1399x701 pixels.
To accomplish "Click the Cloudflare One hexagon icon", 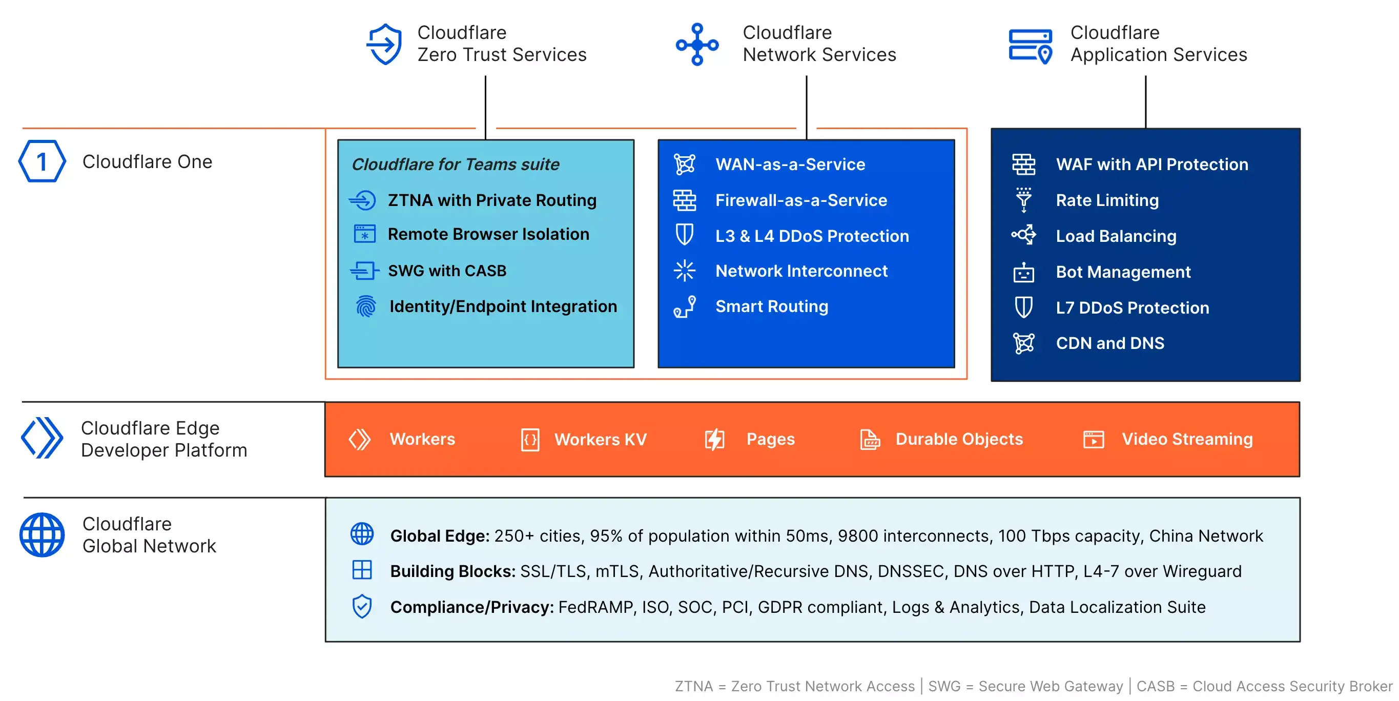I will [42, 161].
